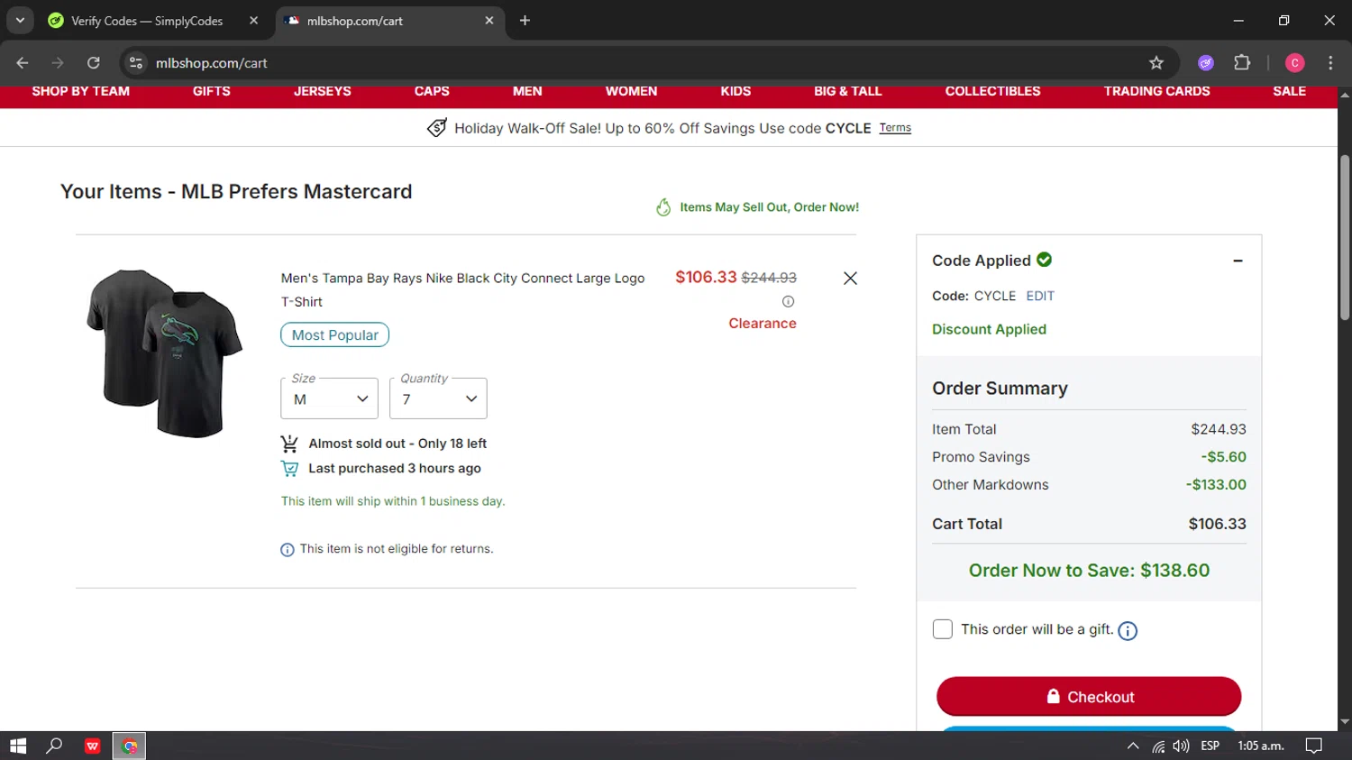Open the WOMEN menu
The width and height of the screenshot is (1352, 760).
click(632, 91)
